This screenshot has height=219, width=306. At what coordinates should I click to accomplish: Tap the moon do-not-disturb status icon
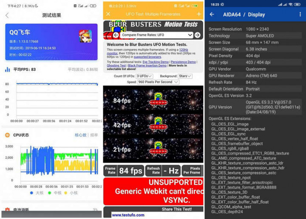(36, 6)
